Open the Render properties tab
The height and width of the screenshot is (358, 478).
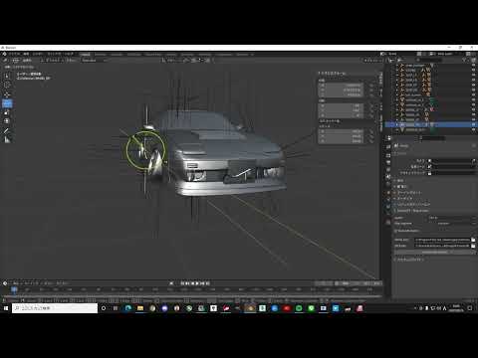click(x=388, y=147)
